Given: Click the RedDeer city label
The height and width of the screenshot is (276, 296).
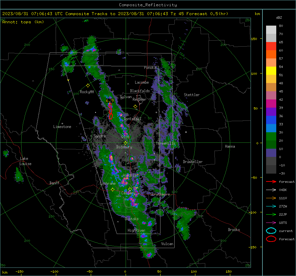Looking at the screenshot, I should [x=139, y=99].
